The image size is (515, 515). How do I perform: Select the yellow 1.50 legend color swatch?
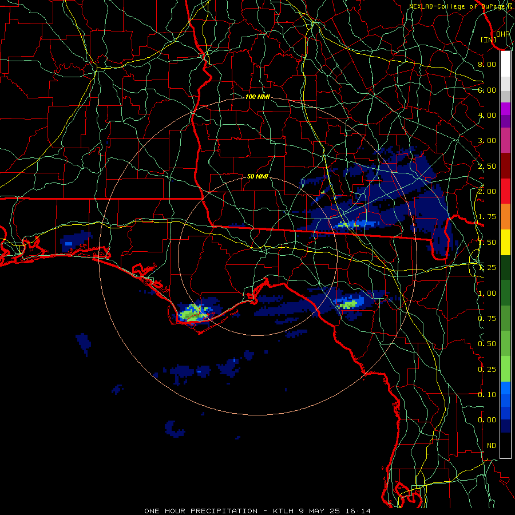point(505,243)
